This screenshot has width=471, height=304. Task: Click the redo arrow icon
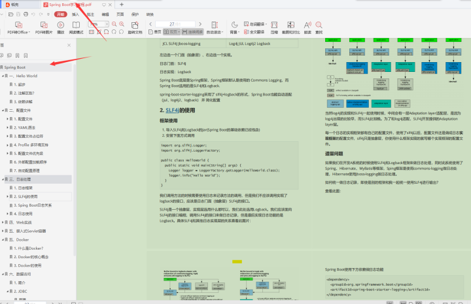pyautogui.click(x=41, y=14)
